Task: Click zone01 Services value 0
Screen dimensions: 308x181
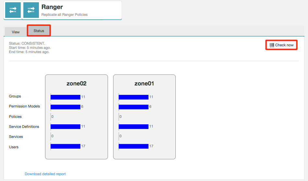Action: (120, 136)
